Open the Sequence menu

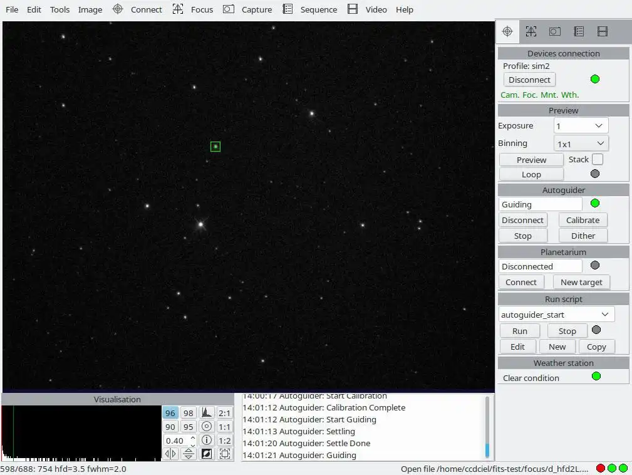(318, 9)
